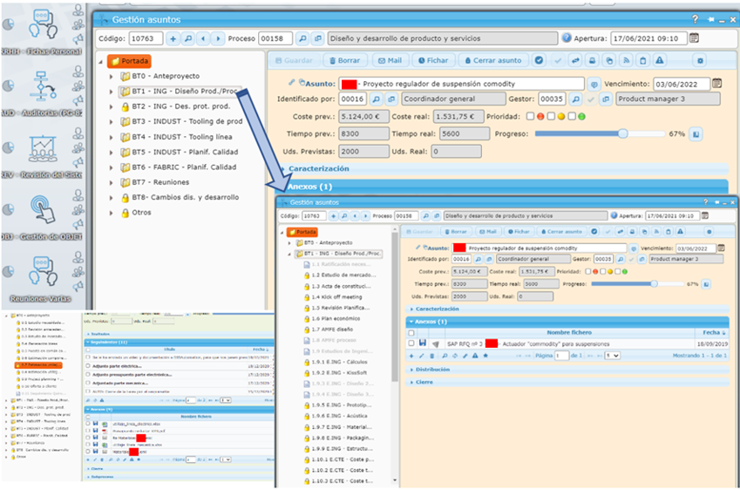Click the clipboard toolbar icon in the upper window
The image size is (740, 490).
642,60
